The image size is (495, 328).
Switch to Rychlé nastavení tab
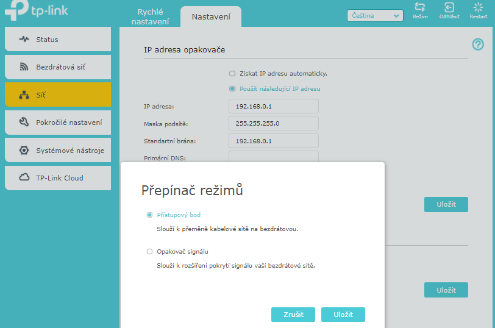[x=150, y=16]
